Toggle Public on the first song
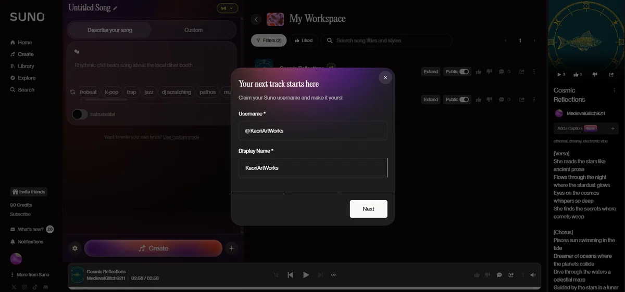Image resolution: width=625 pixels, height=292 pixels. coord(464,72)
